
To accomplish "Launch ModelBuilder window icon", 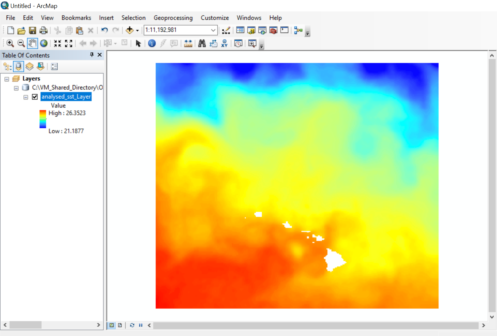I will (298, 30).
